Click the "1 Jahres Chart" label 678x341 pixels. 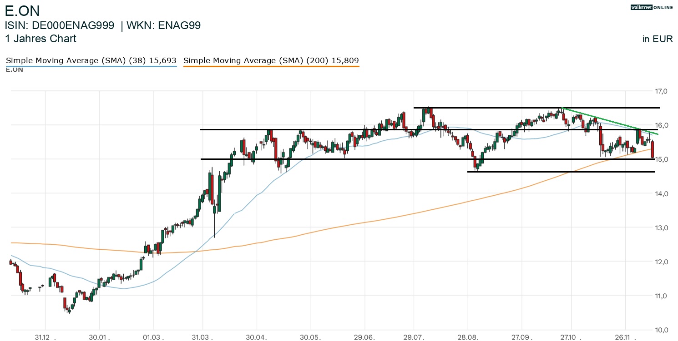pos(40,39)
